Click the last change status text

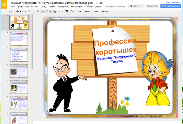[x=117, y=7]
